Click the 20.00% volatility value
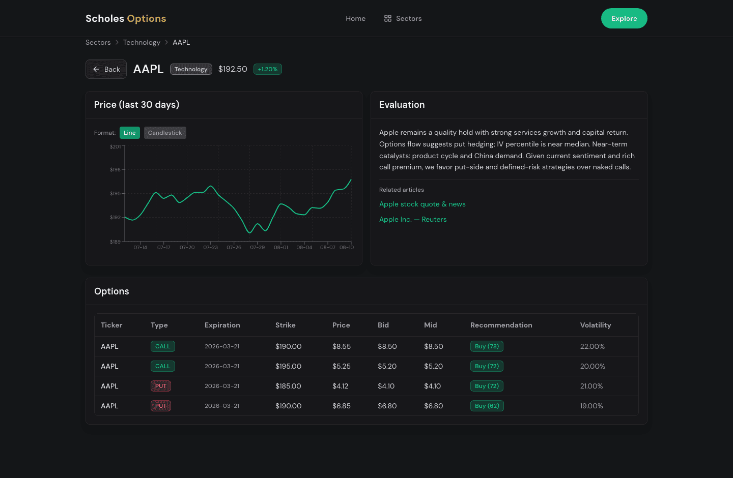Image resolution: width=733 pixels, height=478 pixels. (593, 366)
